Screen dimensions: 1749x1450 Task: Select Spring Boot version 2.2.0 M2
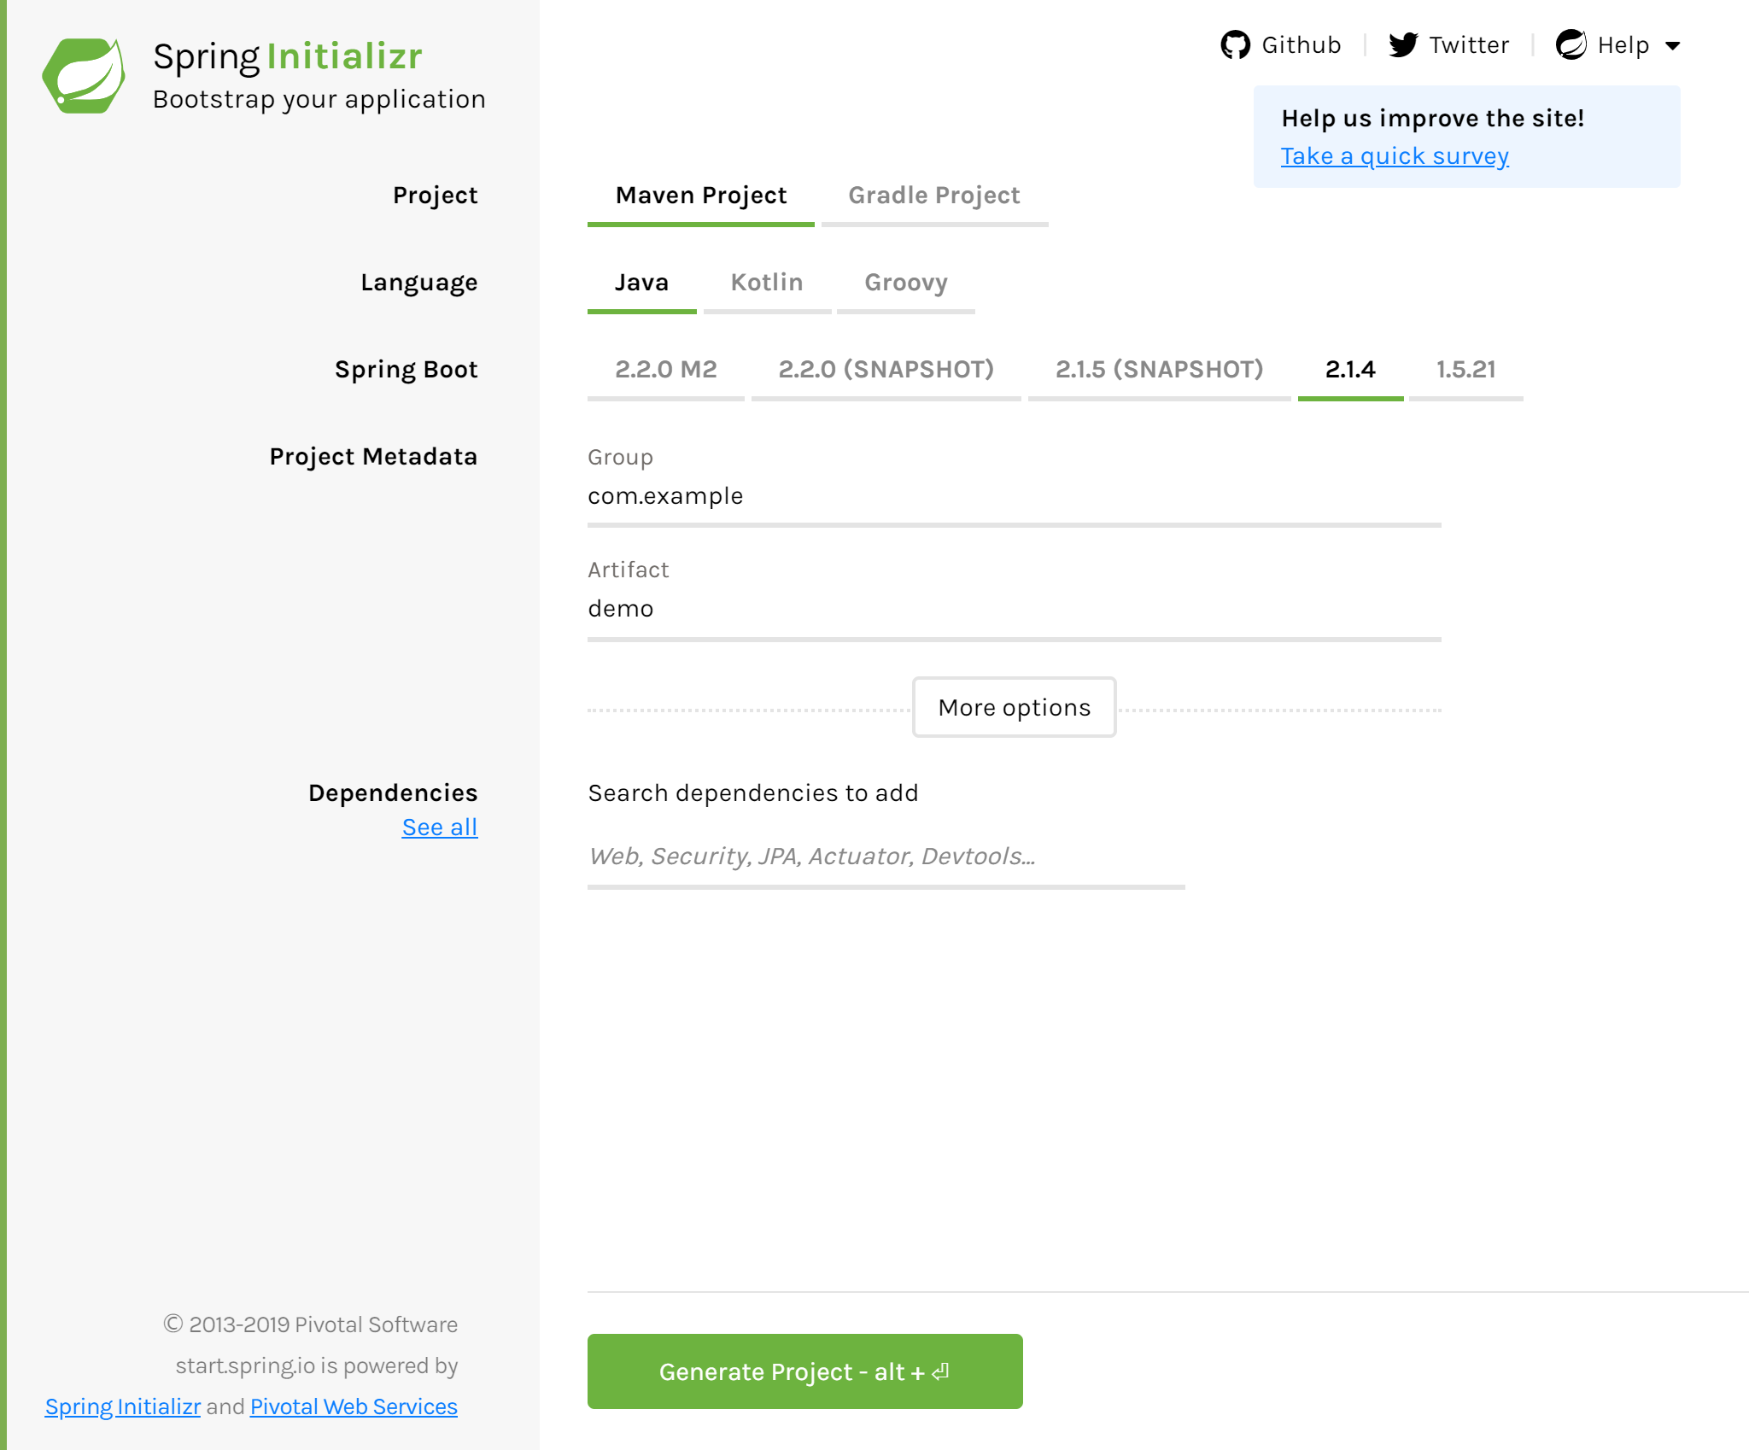coord(666,370)
